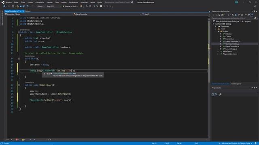The height and width of the screenshot is (145, 259).
Task: Open the Janela menu
Action: [x=93, y=2]
